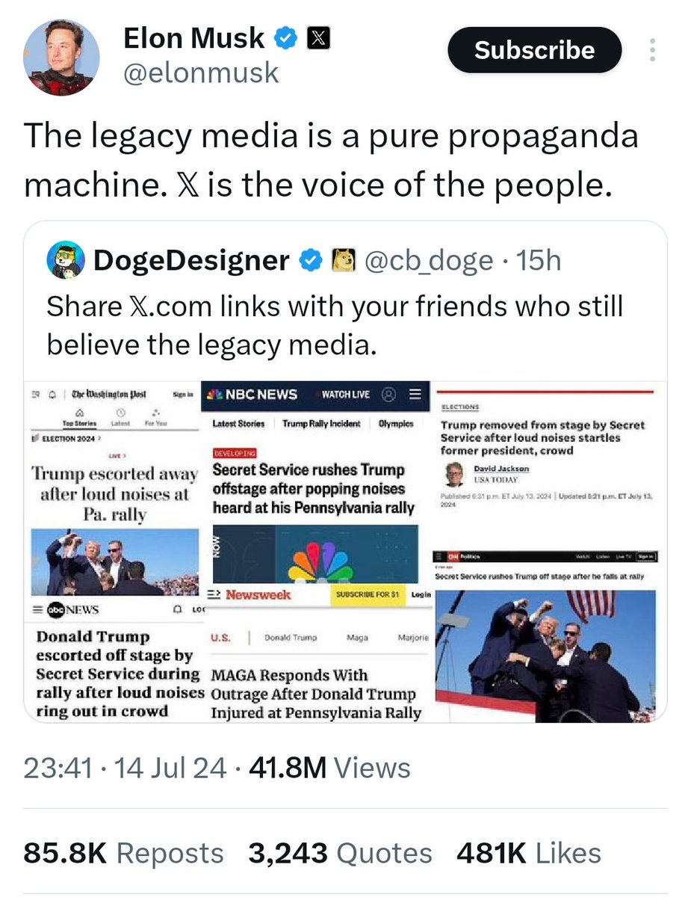Click DogeDesigner's verified checkmark badge
This screenshot has height=897, width=691.
tap(310, 260)
